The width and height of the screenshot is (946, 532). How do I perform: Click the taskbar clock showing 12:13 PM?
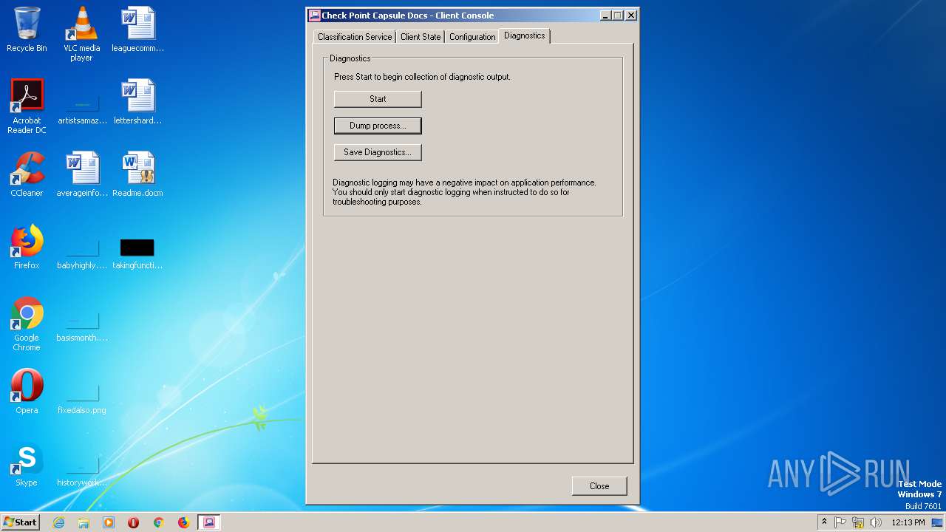click(x=908, y=522)
